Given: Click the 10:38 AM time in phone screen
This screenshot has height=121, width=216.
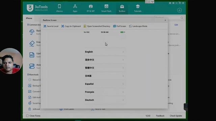Looking at the screenshot, I should click(105, 32).
